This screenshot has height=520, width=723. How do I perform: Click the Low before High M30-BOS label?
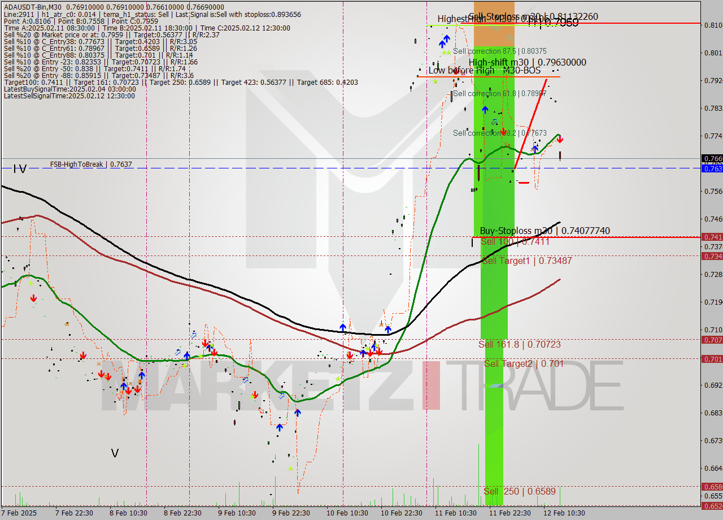tap(484, 71)
